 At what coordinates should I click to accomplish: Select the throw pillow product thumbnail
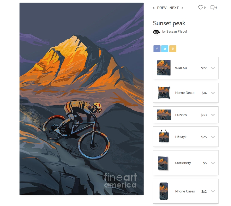coord(164,93)
